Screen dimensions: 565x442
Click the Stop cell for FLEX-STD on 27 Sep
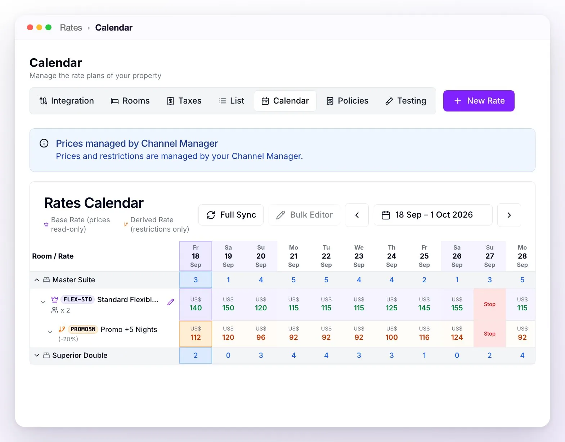(490, 304)
